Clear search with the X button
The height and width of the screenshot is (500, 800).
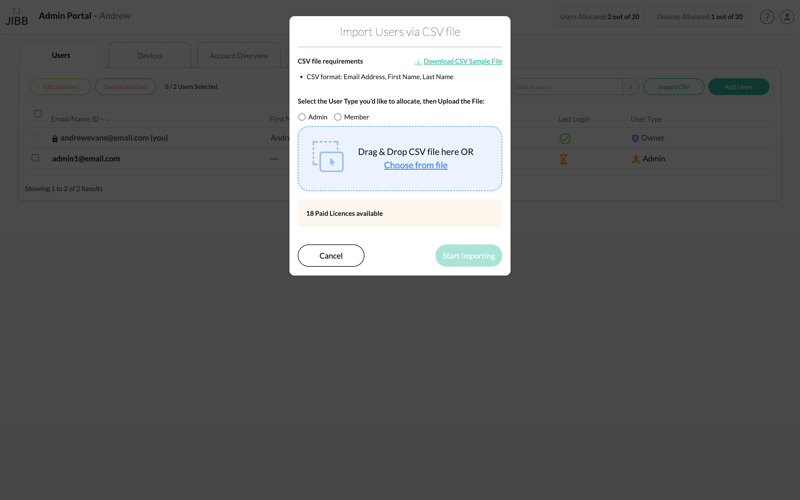pos(630,87)
